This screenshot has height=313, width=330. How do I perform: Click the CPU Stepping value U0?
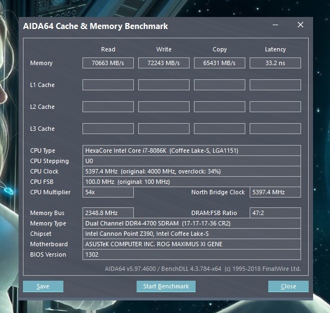click(192, 161)
